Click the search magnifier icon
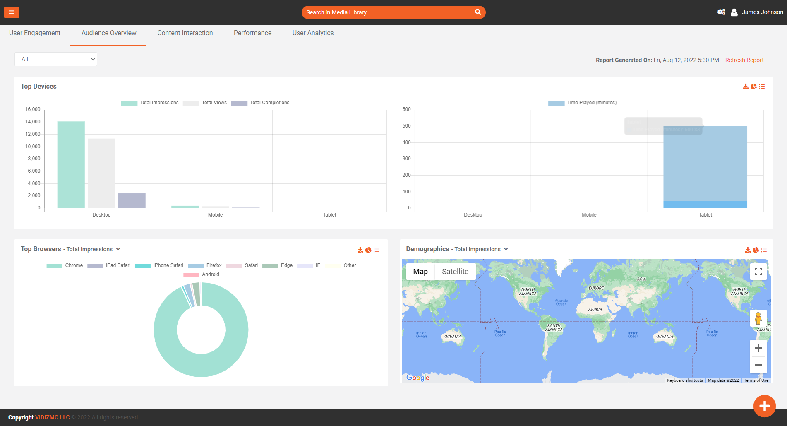 (x=478, y=12)
